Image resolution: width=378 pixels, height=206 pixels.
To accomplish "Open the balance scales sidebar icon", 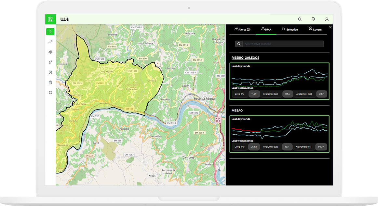I will 50,52.
